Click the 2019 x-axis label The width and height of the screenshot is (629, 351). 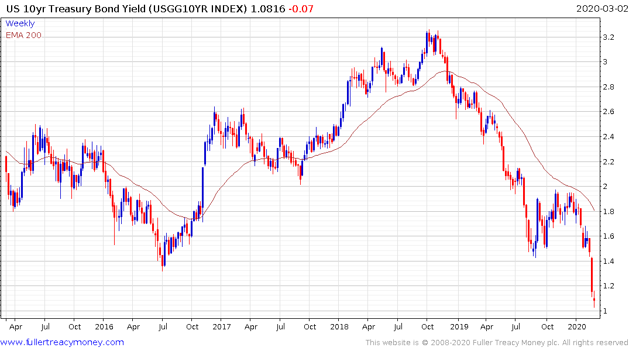coord(459,326)
